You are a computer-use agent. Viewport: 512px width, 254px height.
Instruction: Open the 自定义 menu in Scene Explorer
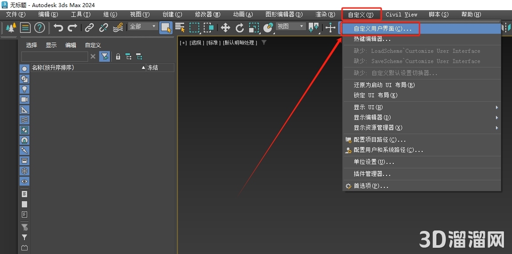[x=93, y=45]
